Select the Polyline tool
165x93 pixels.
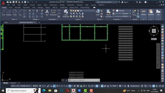[9, 13]
